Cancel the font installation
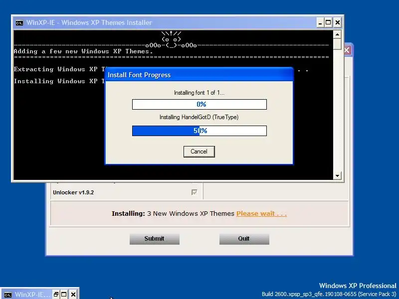The height and width of the screenshot is (299, 399). pos(199,151)
